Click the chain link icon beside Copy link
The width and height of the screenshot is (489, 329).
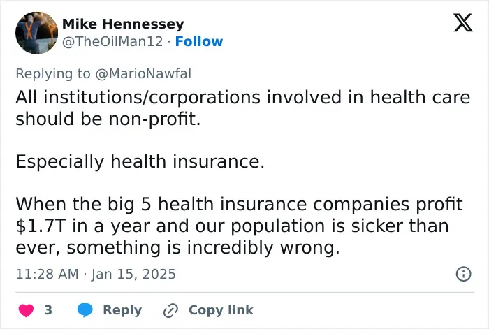click(x=171, y=310)
